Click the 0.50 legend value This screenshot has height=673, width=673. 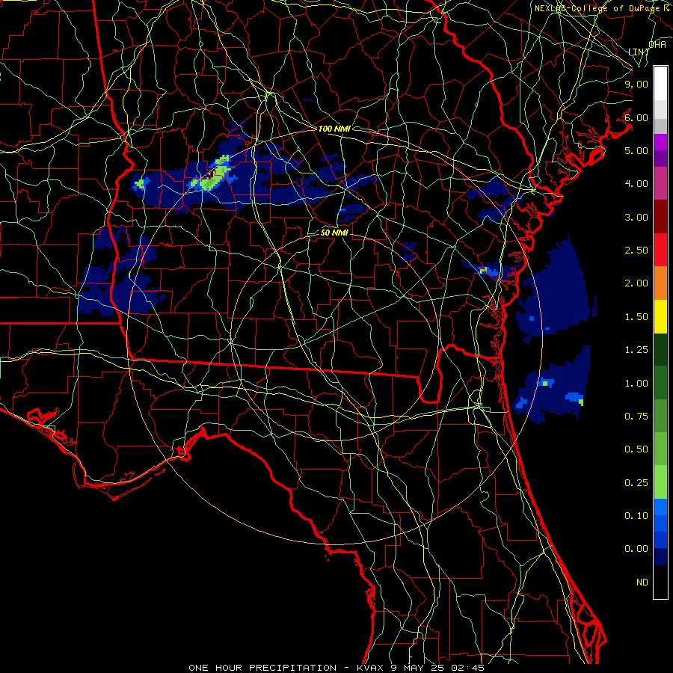click(x=636, y=449)
